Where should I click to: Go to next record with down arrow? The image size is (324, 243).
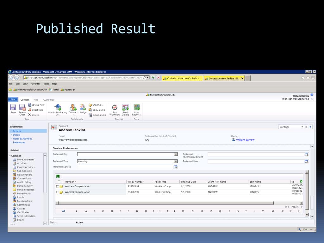tap(310, 127)
